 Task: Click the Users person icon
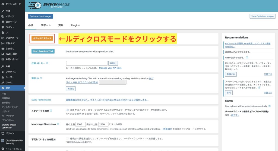click(x=3, y=77)
